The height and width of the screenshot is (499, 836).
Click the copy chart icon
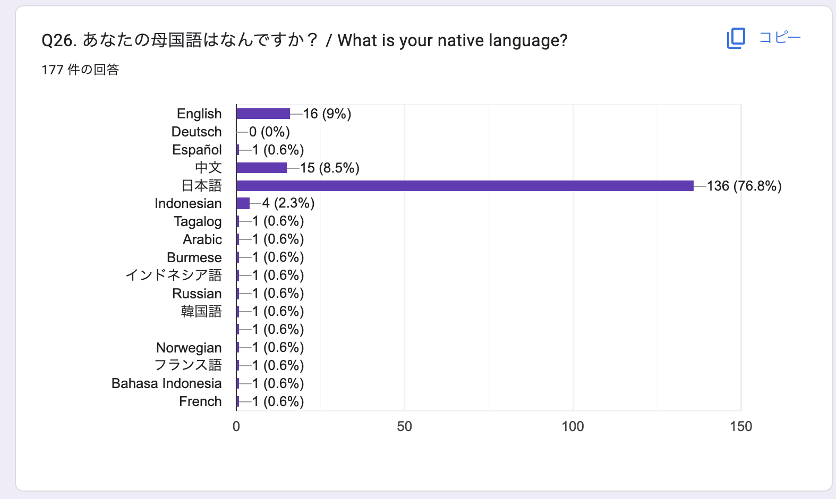736,38
